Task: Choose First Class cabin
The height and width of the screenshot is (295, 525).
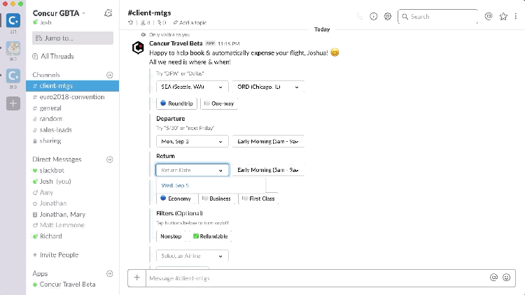Action: pyautogui.click(x=258, y=199)
